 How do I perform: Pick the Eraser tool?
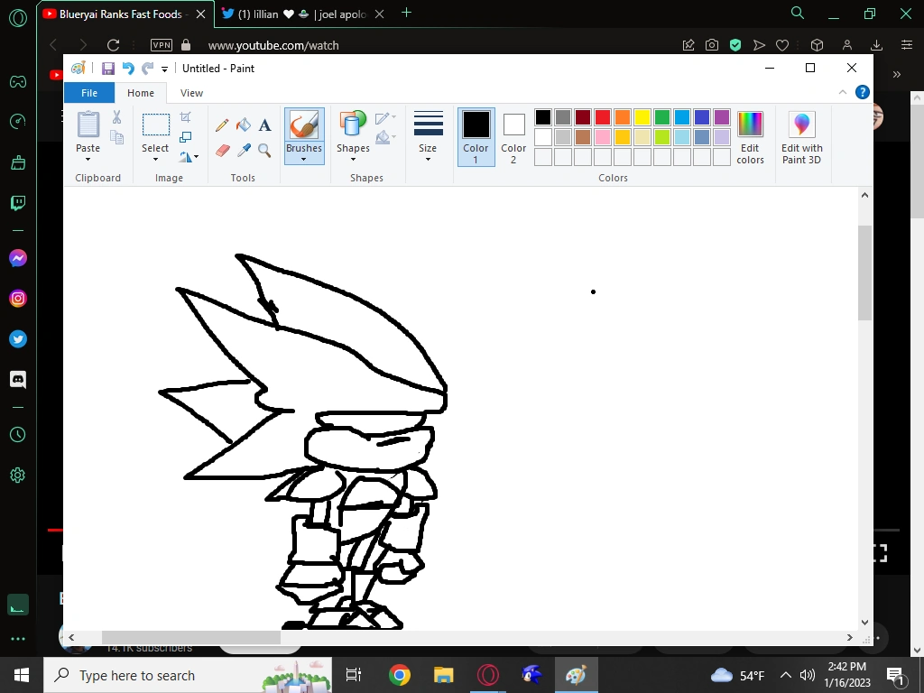click(x=222, y=150)
